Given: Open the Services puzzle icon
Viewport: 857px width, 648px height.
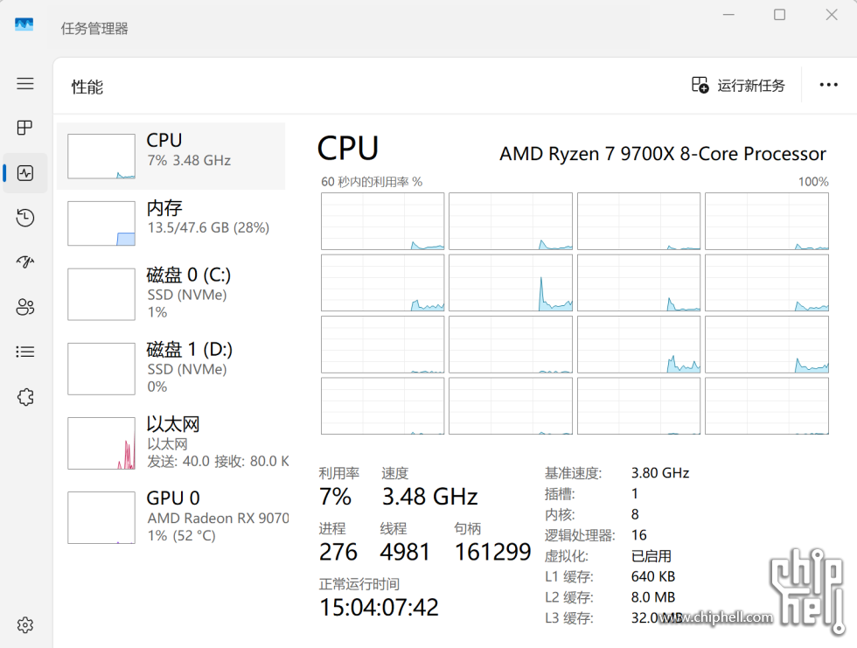Looking at the screenshot, I should click(25, 397).
